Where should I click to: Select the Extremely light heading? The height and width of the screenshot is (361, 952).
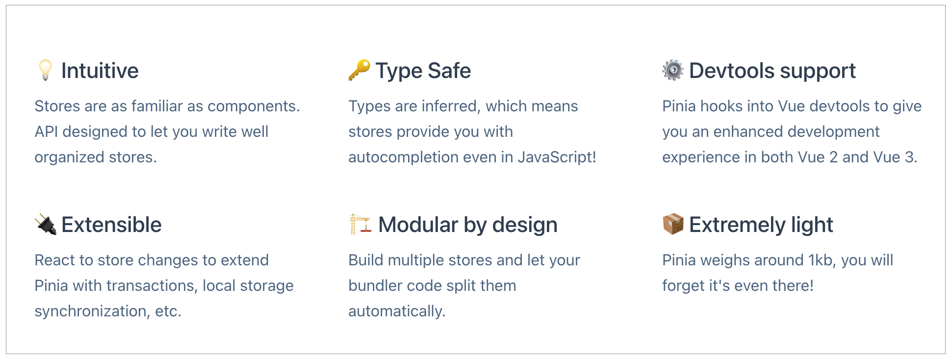[x=761, y=225]
